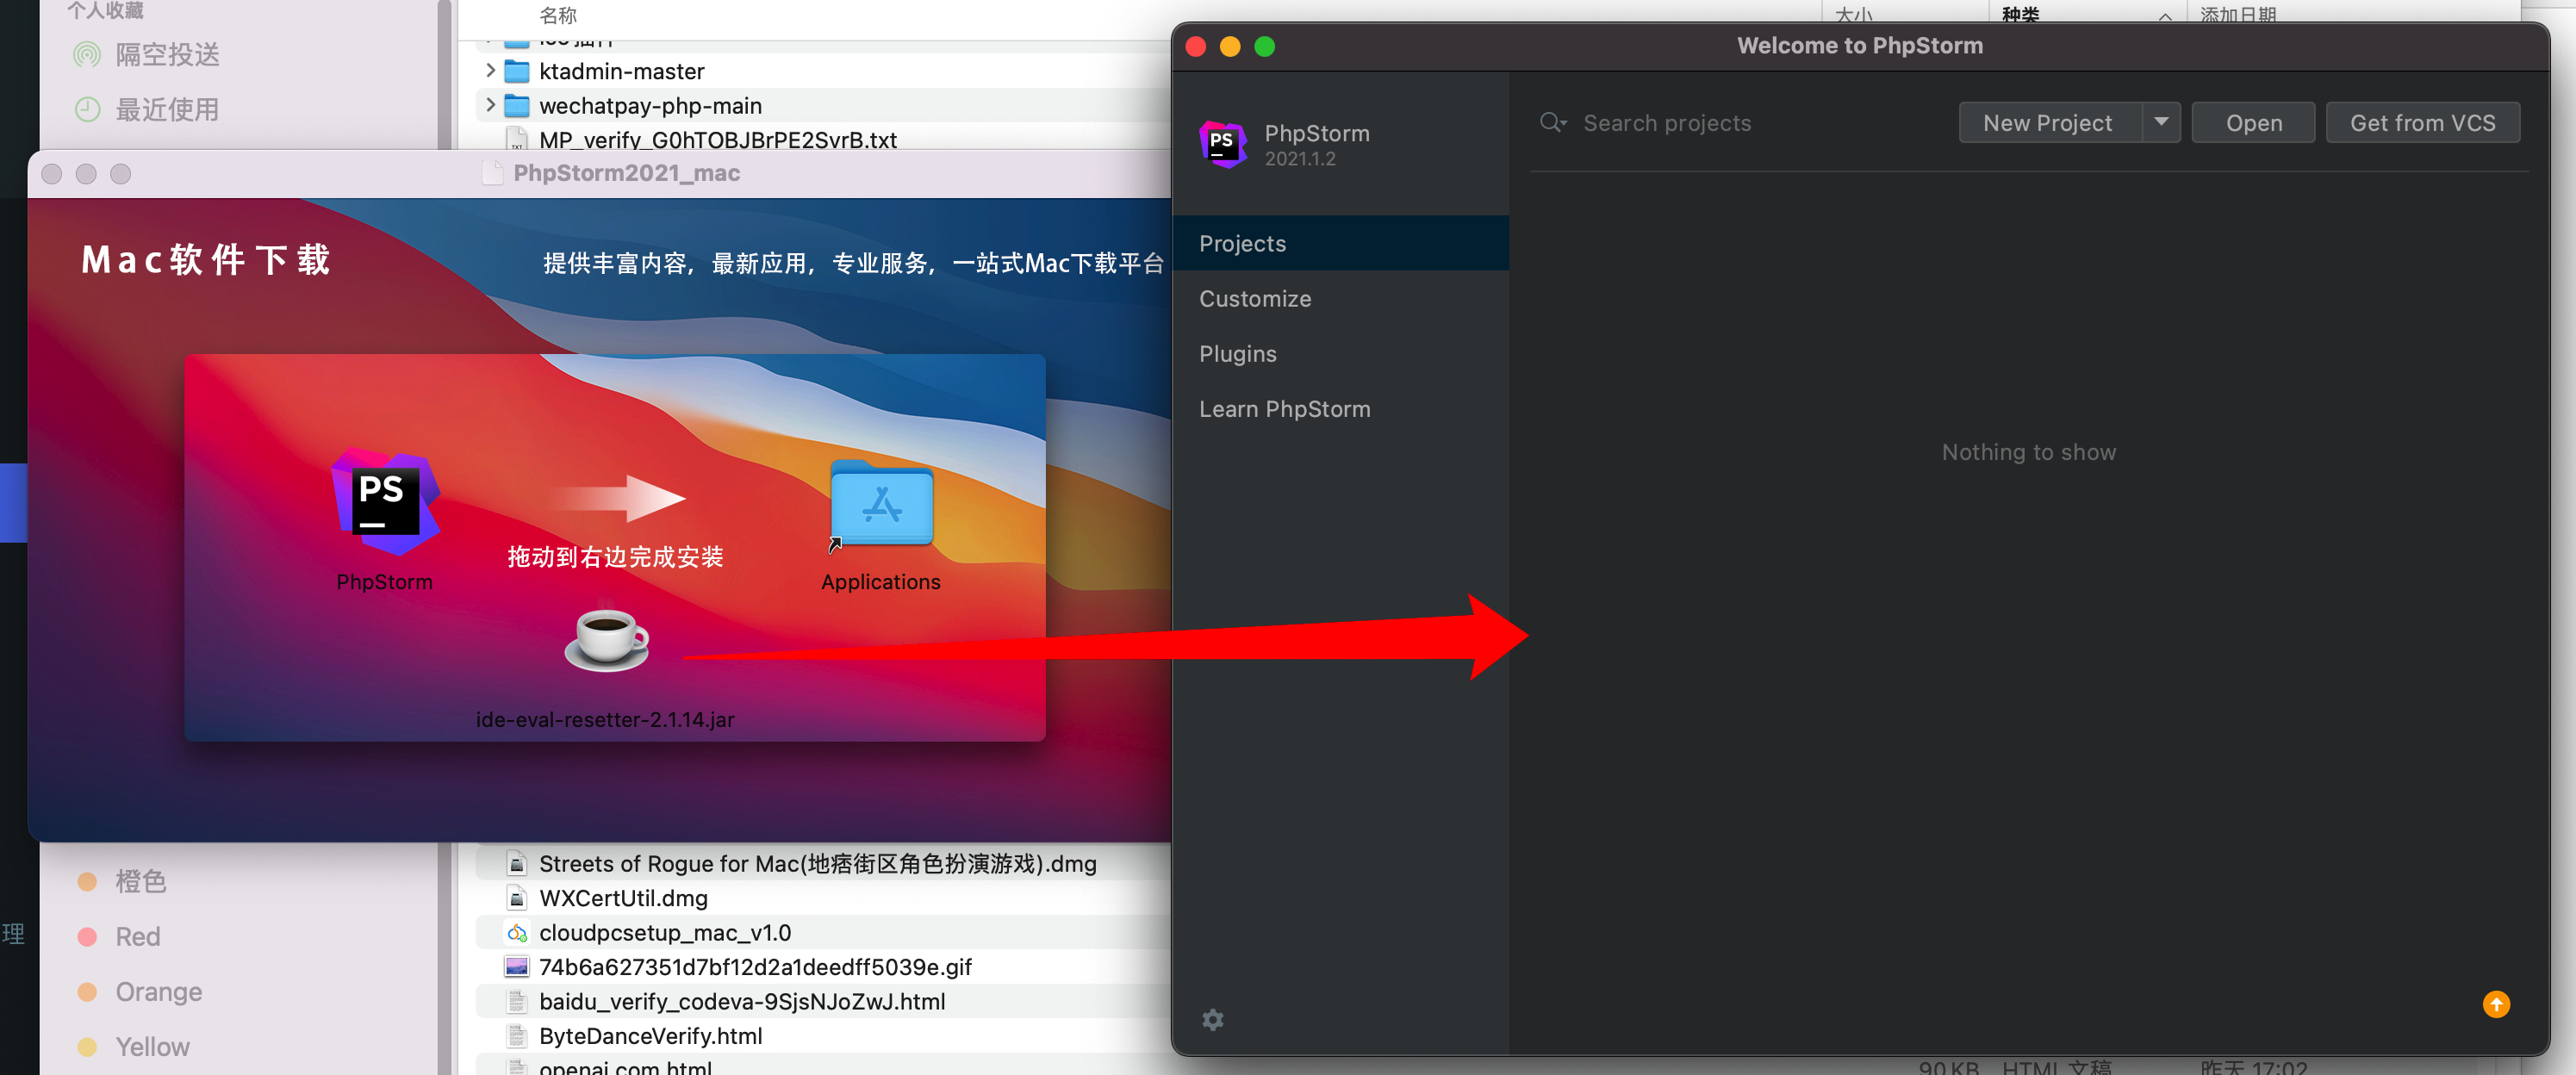Screen dimensions: 2576x1075
Task: Select the MP_verify txt file icon
Action: 517,139
